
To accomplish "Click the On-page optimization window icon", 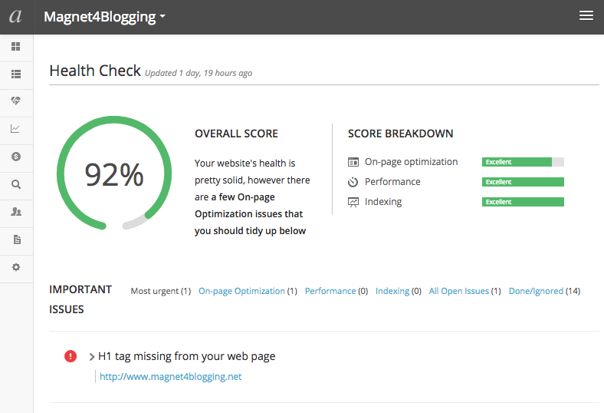I will click(353, 162).
